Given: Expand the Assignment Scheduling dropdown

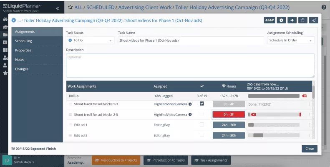Looking at the screenshot, I should tap(291, 40).
